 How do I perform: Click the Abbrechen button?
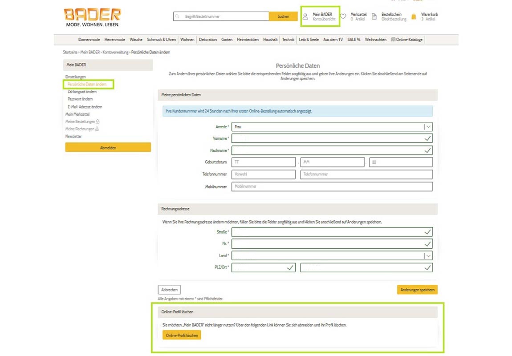169,290
